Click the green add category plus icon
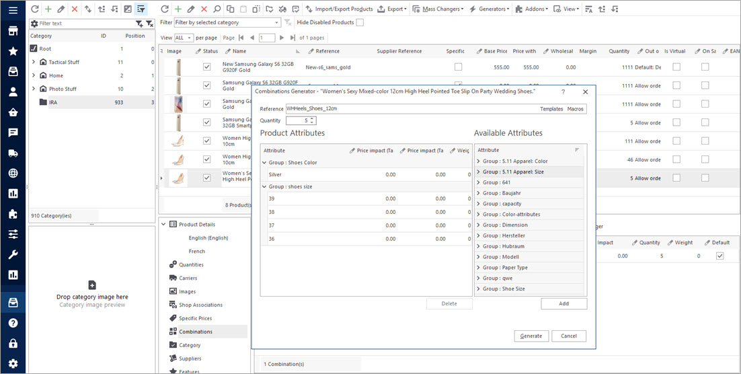The width and height of the screenshot is (741, 374). coord(48,9)
